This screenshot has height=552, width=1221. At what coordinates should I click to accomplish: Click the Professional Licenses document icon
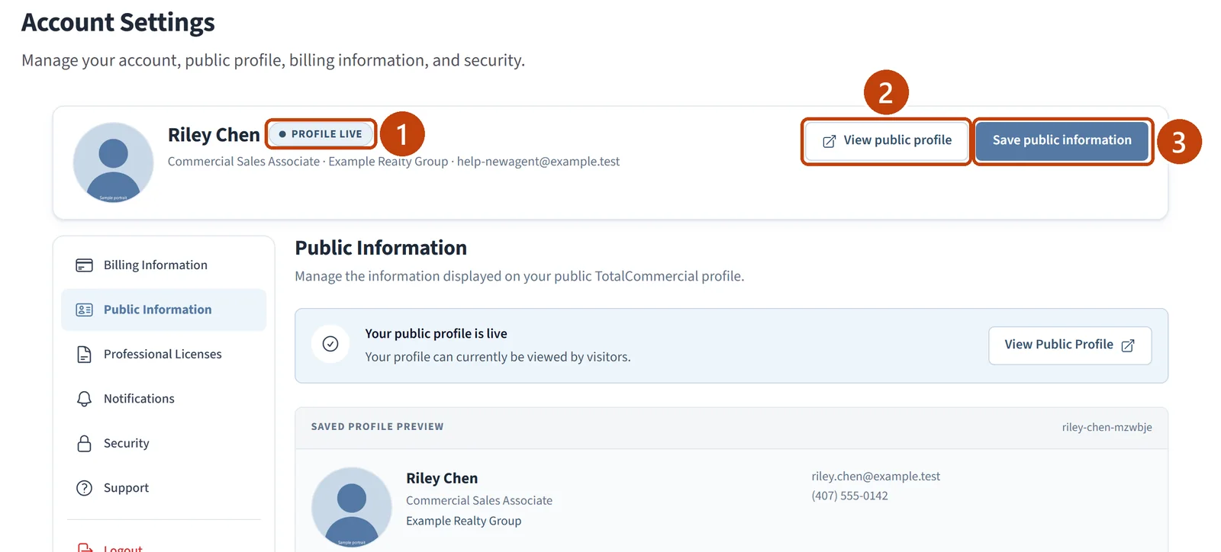tap(84, 355)
